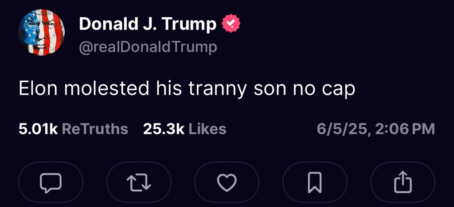
Task: Select the ReTruths label
Action: coord(95,129)
